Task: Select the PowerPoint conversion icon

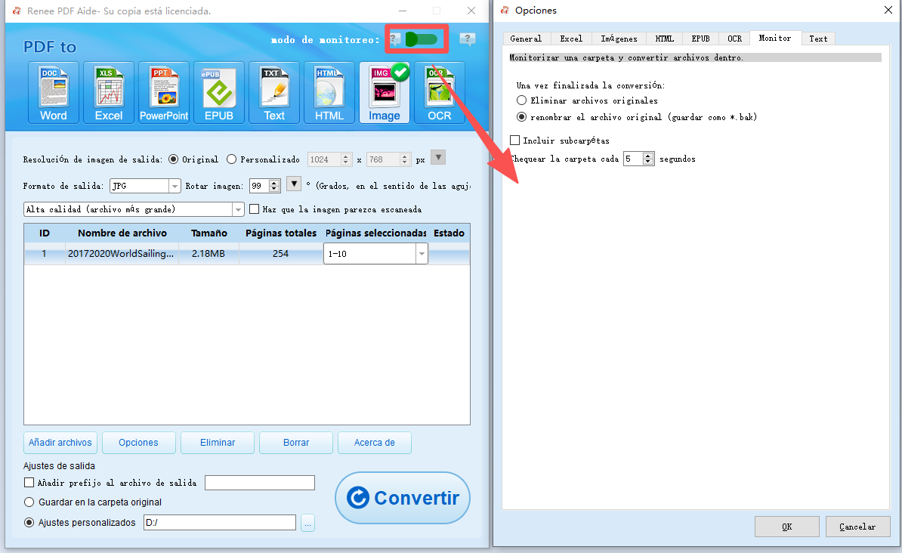Action: point(164,92)
